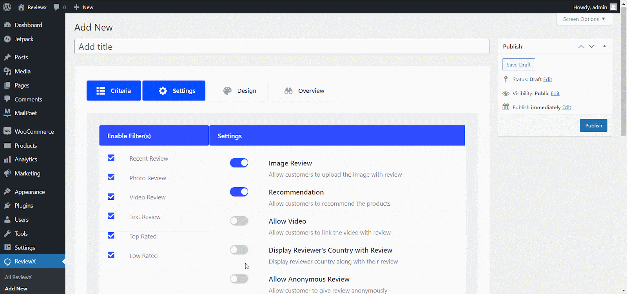Click the Jetpack sidebar icon

pyautogui.click(x=7, y=39)
